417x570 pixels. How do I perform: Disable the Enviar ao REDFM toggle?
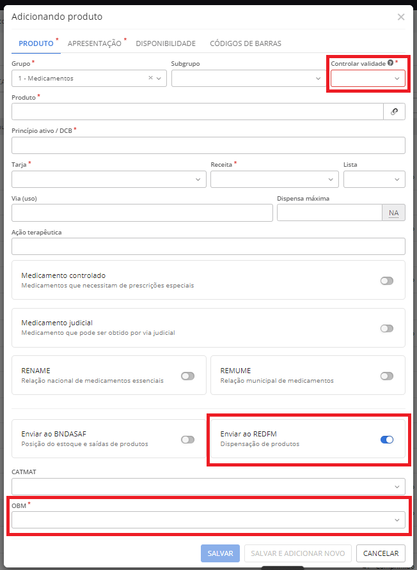pyautogui.click(x=386, y=439)
